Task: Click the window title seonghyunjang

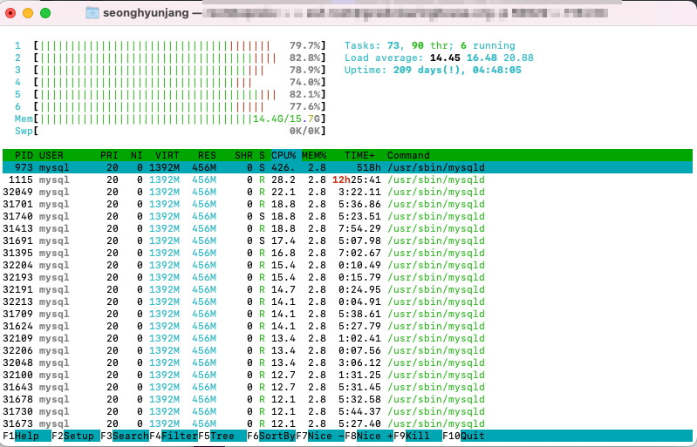Action: point(146,13)
